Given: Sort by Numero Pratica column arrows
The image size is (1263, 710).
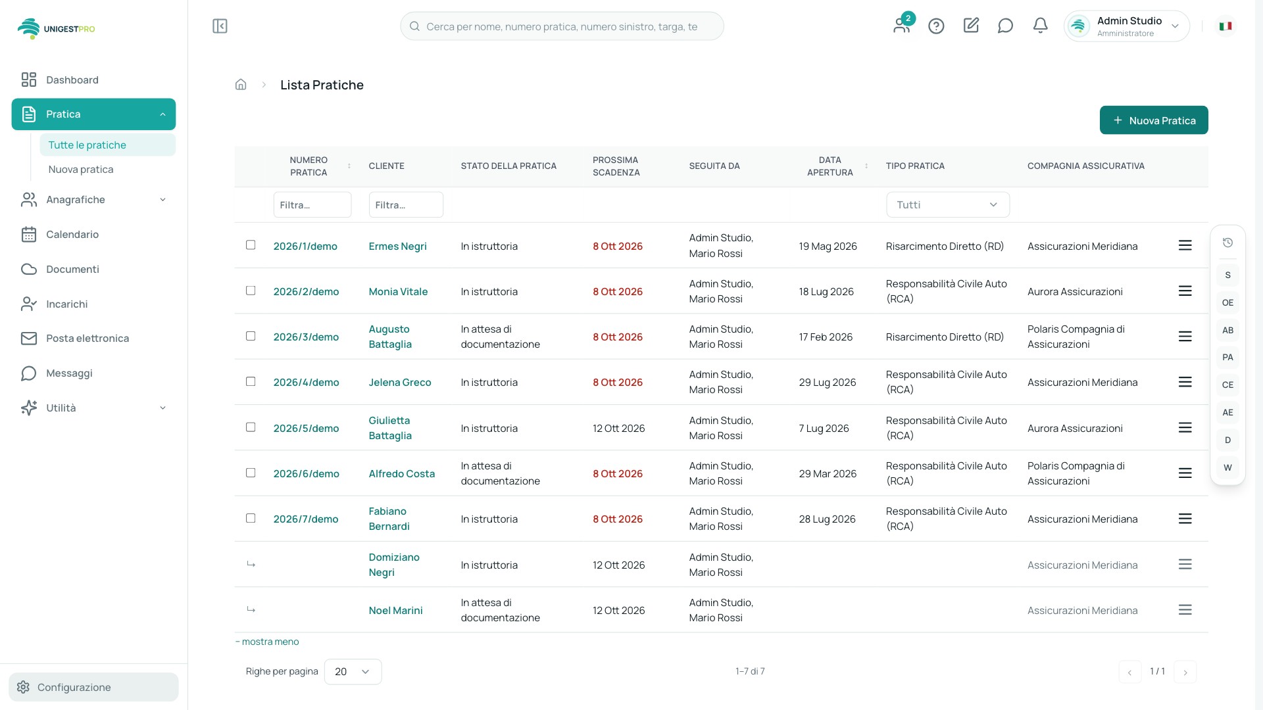Looking at the screenshot, I should (349, 166).
